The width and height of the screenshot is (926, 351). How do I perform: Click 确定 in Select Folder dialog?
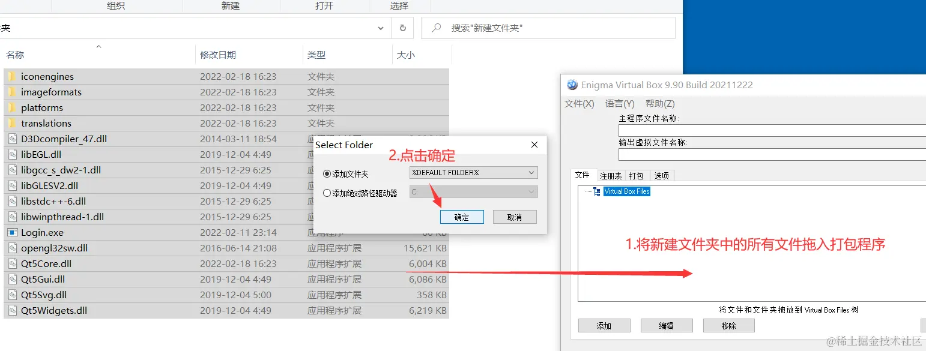point(462,217)
